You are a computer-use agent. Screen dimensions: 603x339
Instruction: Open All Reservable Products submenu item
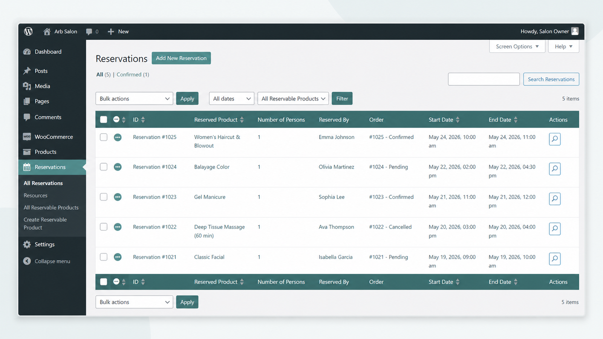pos(51,208)
